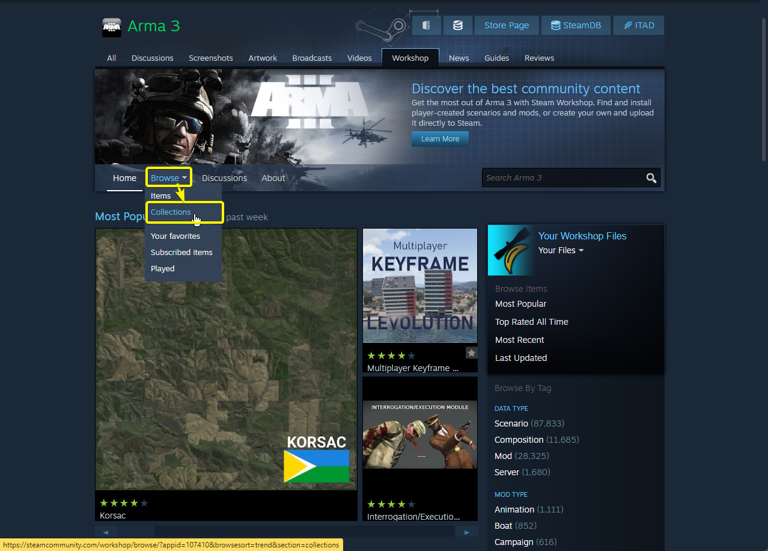This screenshot has width=768, height=551.
Task: Click the book-style icon button beside Store Page
Action: point(427,25)
